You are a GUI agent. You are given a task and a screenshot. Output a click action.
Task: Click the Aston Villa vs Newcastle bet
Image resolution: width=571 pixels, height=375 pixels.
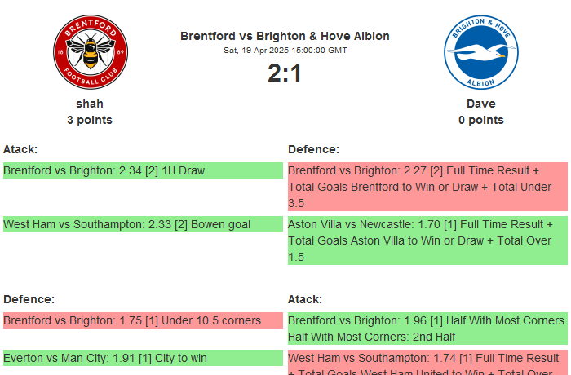click(x=427, y=240)
